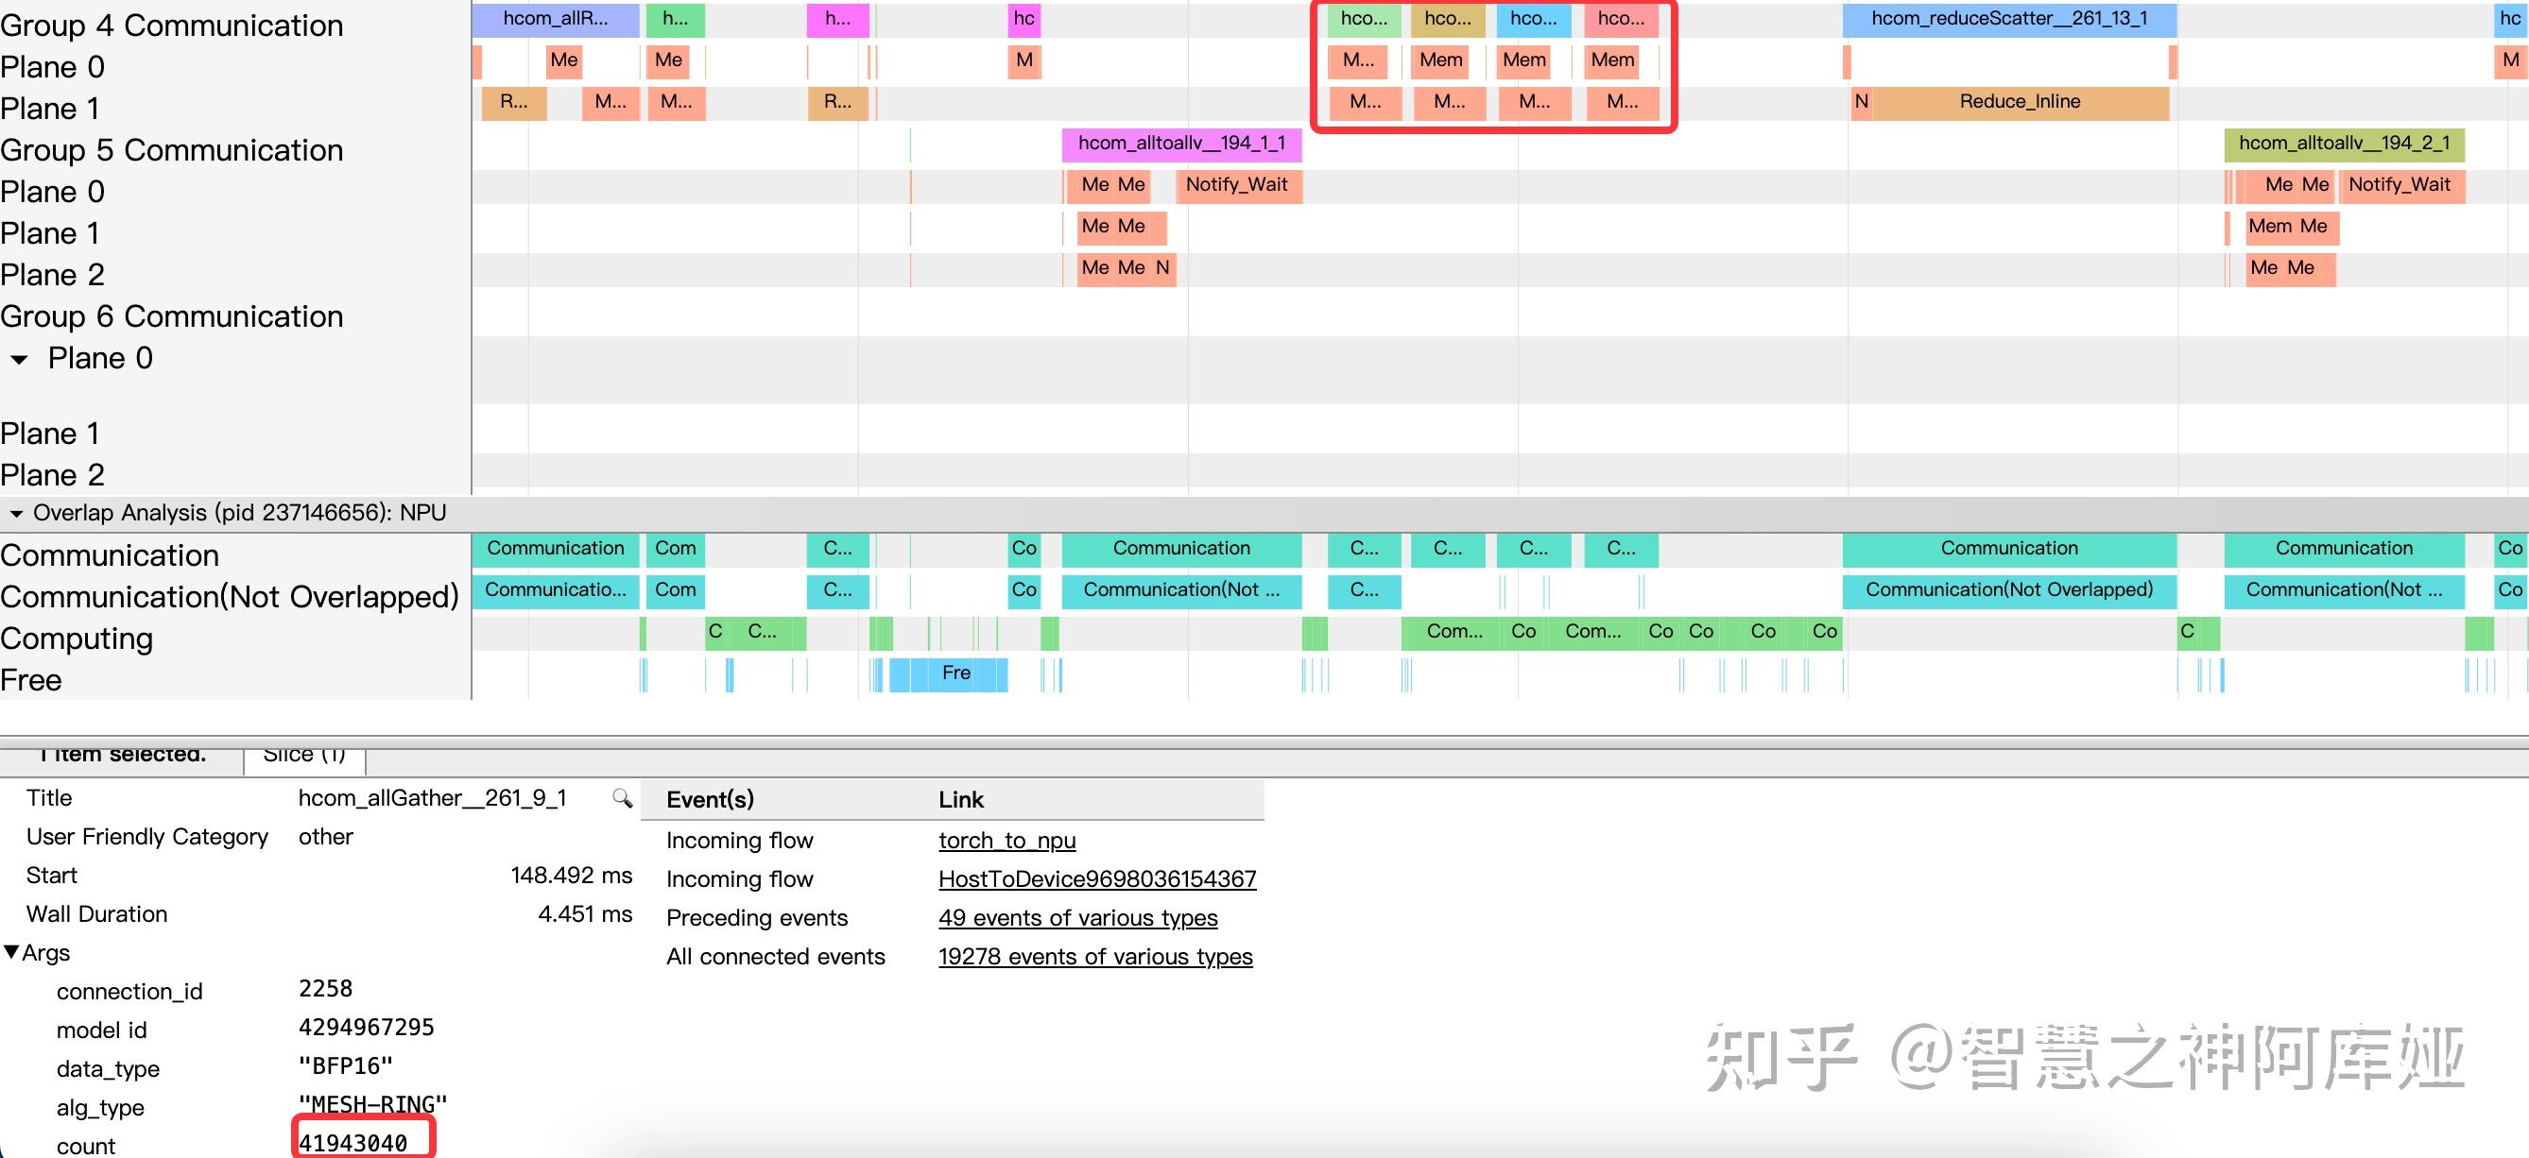Open the HostToDevice9698036154367 link
This screenshot has height=1158, width=2529.
(1096, 879)
